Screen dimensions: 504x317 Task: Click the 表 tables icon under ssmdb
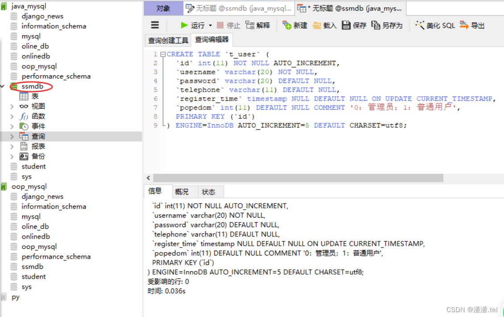(x=24, y=96)
